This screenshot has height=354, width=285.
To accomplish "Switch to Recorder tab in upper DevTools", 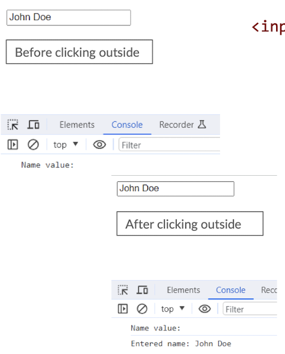I will (x=183, y=125).
